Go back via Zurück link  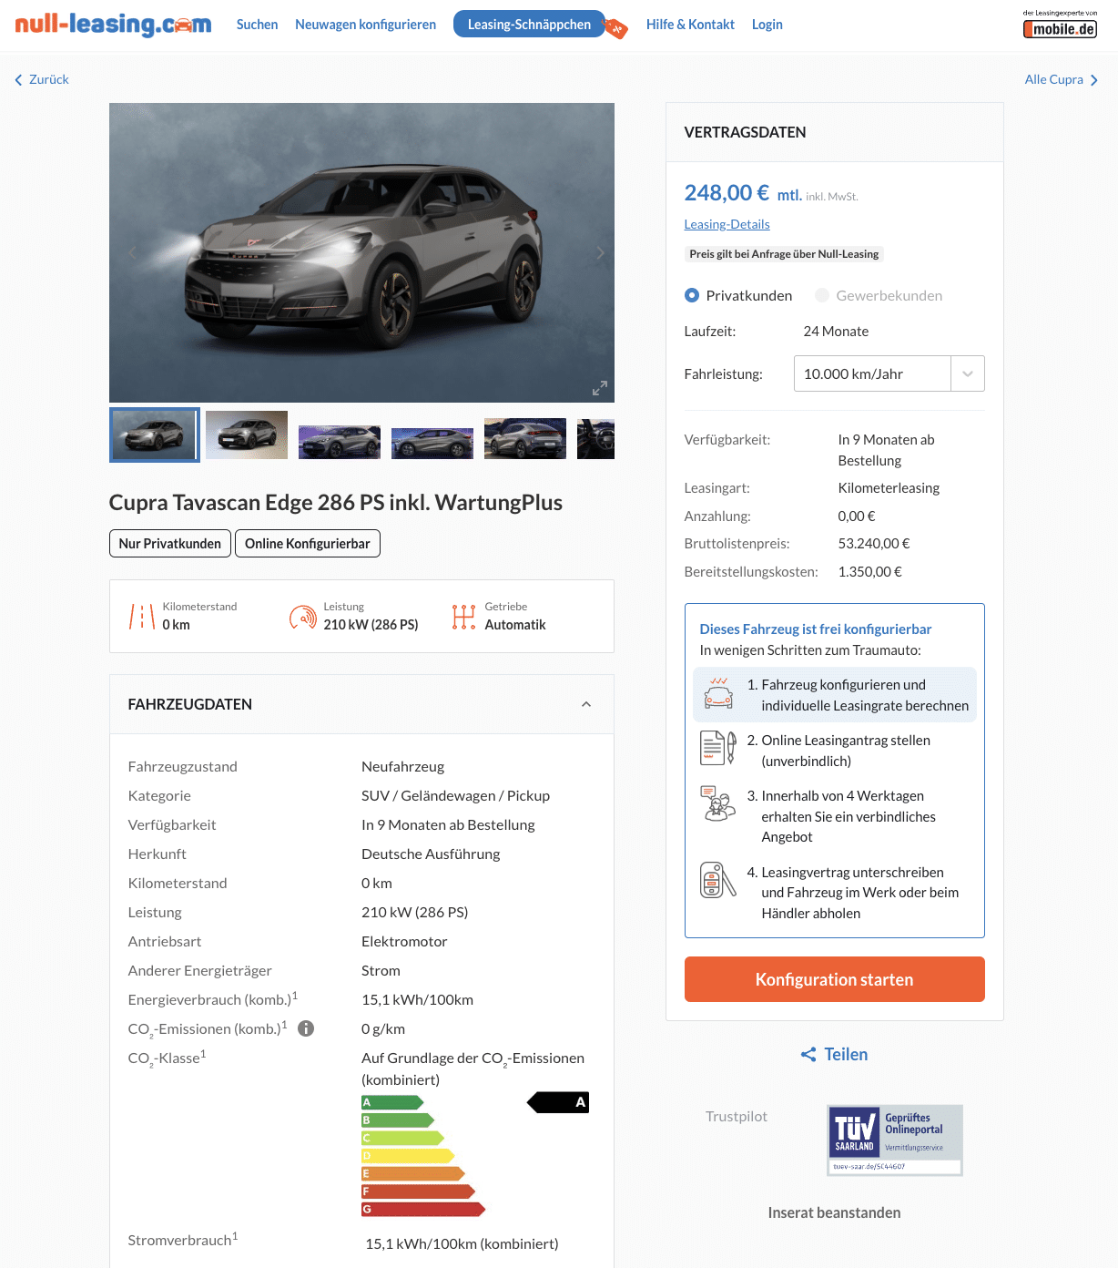click(x=42, y=79)
